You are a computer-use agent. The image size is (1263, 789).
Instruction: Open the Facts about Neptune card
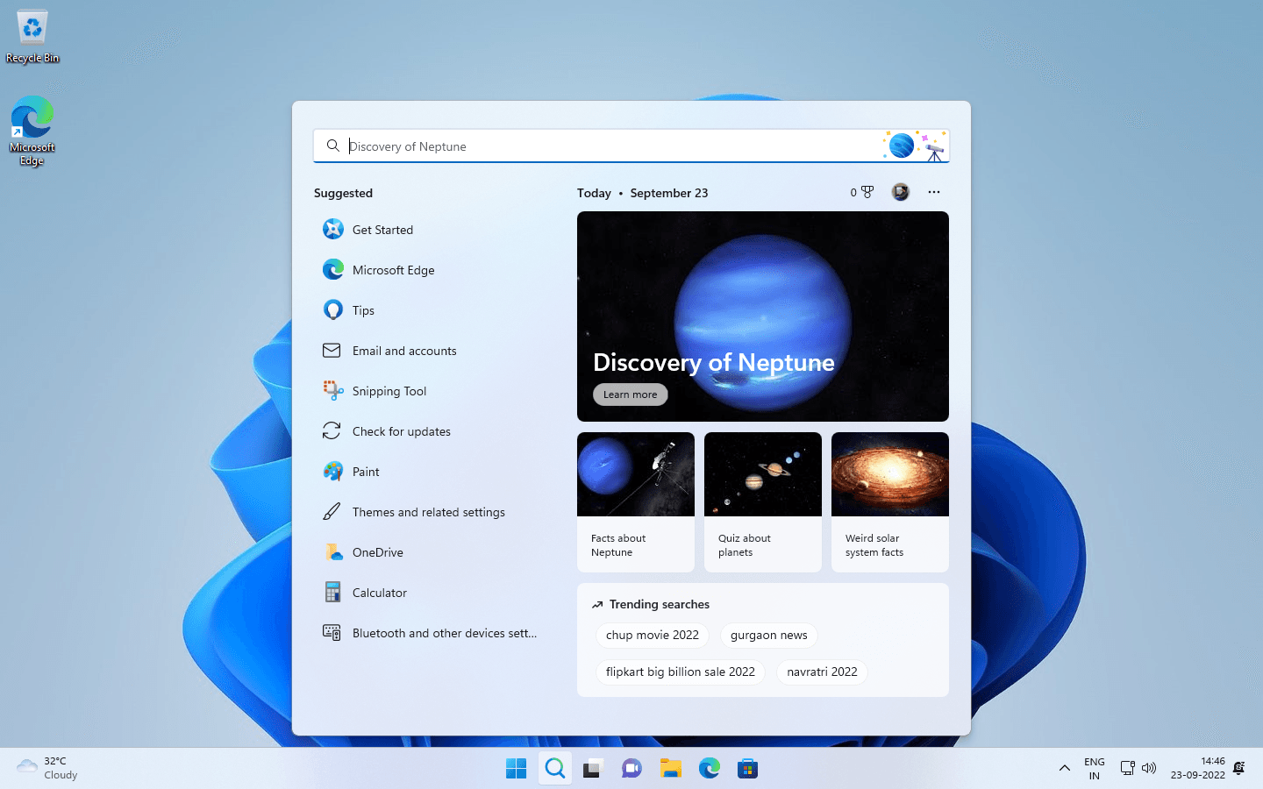(x=636, y=502)
